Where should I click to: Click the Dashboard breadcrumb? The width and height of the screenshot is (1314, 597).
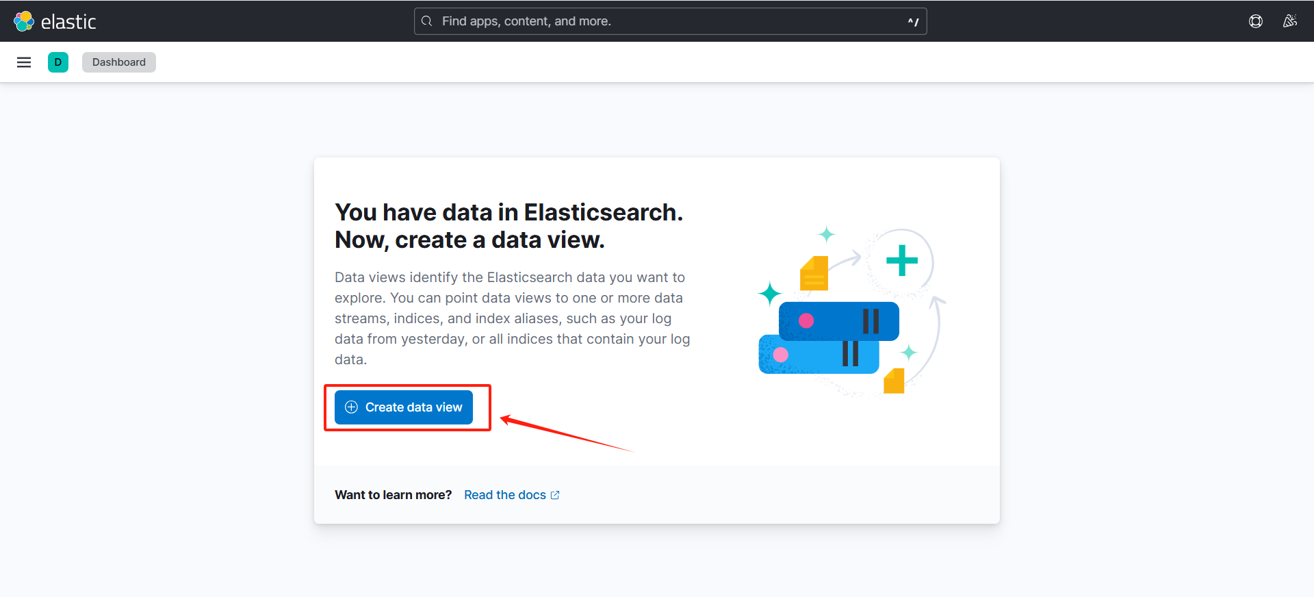click(119, 62)
